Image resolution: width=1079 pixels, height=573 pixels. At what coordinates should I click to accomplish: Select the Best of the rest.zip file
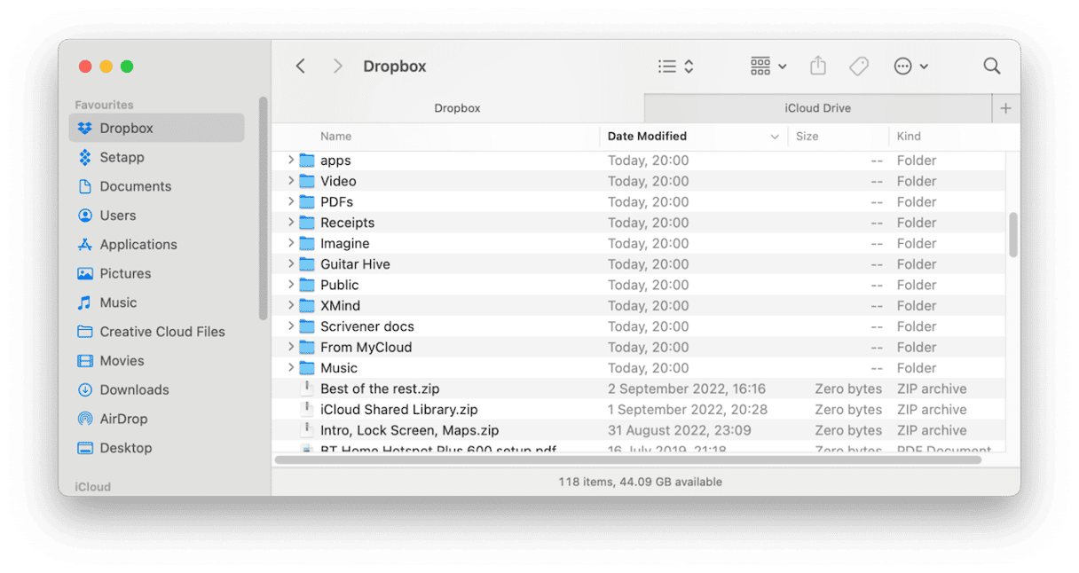380,389
